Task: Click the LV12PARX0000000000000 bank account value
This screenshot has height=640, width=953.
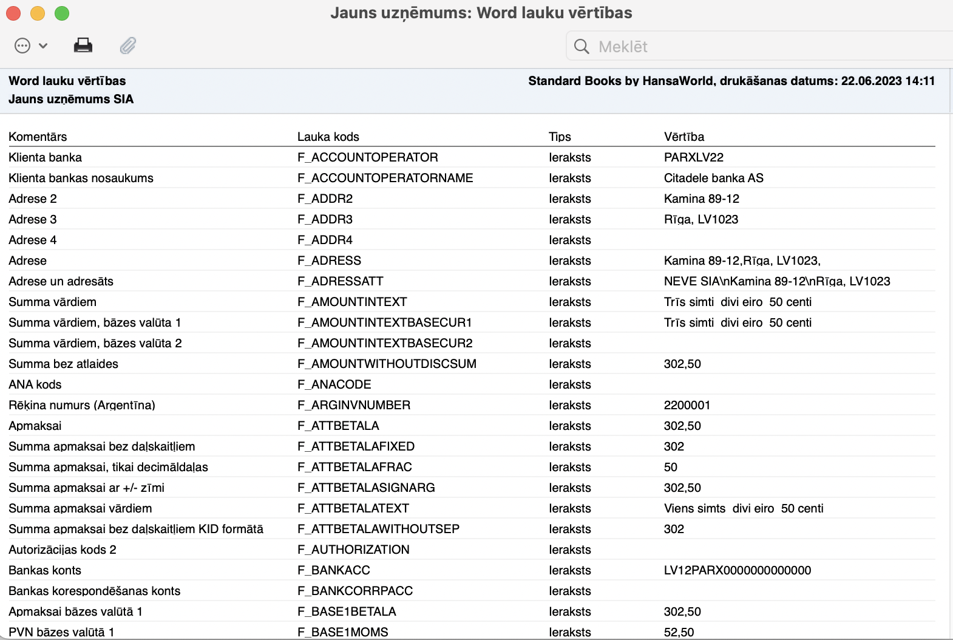Action: (738, 570)
